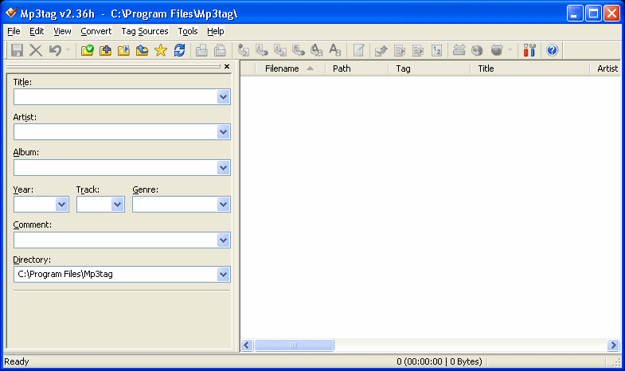Click the Extended Tags notepad icon
This screenshot has width=625, height=371.
[x=358, y=50]
